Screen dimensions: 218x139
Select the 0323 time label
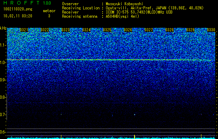(66, 30)
